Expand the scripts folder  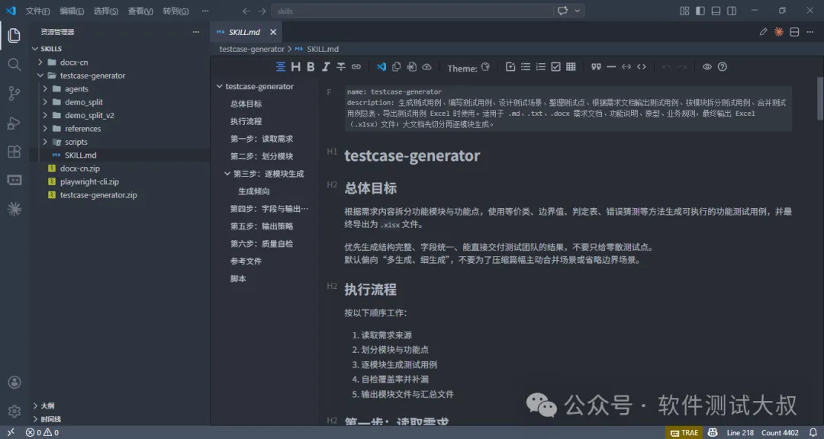45,142
